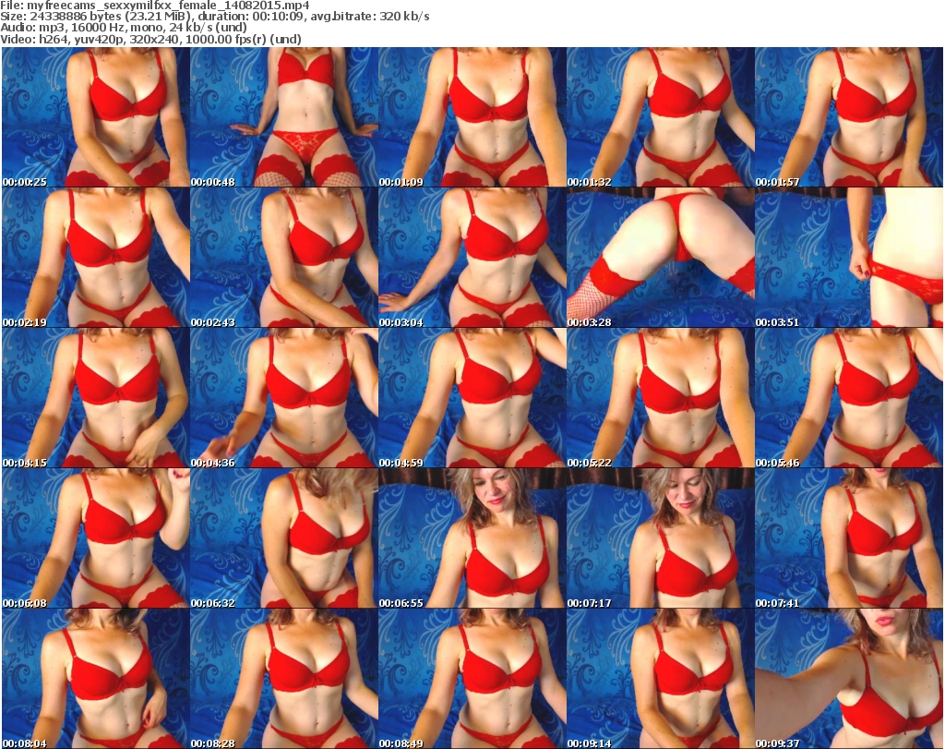Choose the thumbnail stamped 00:03:51
This screenshot has height=749, width=945.
[x=849, y=258]
